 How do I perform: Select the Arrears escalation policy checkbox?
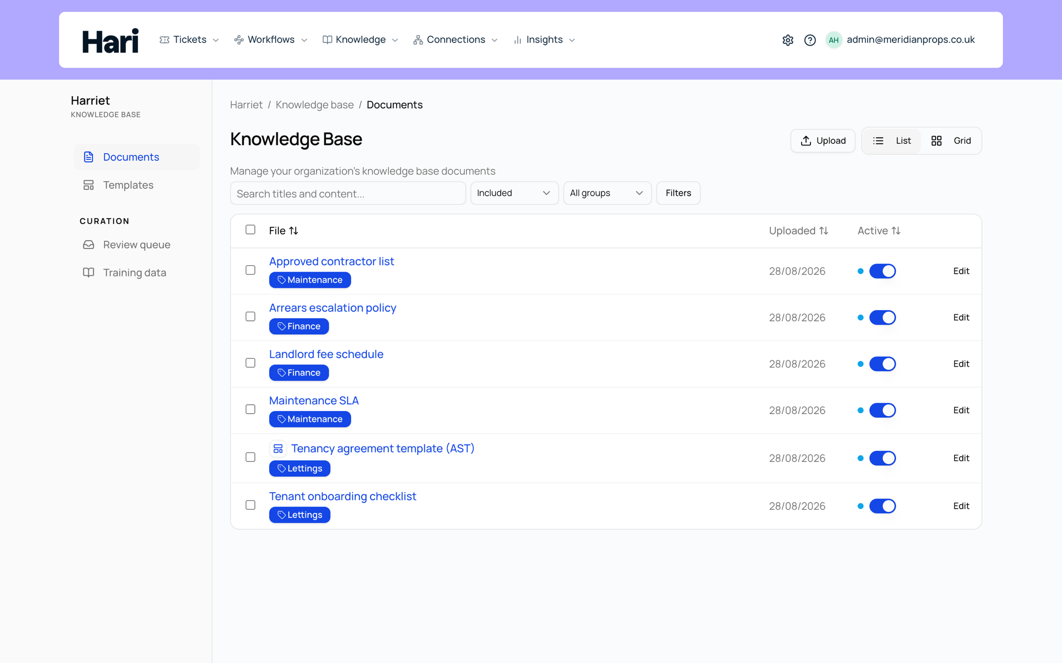[251, 317]
